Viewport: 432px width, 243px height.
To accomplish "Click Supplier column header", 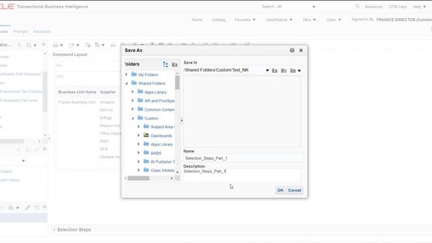I will (x=108, y=92).
